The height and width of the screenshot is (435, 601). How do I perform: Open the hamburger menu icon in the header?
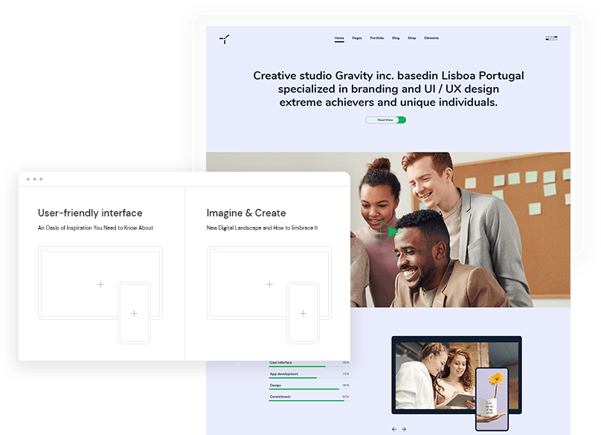click(x=550, y=38)
